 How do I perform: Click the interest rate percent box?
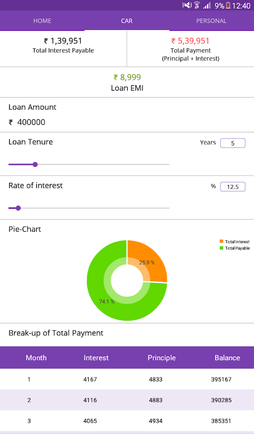[233, 187]
